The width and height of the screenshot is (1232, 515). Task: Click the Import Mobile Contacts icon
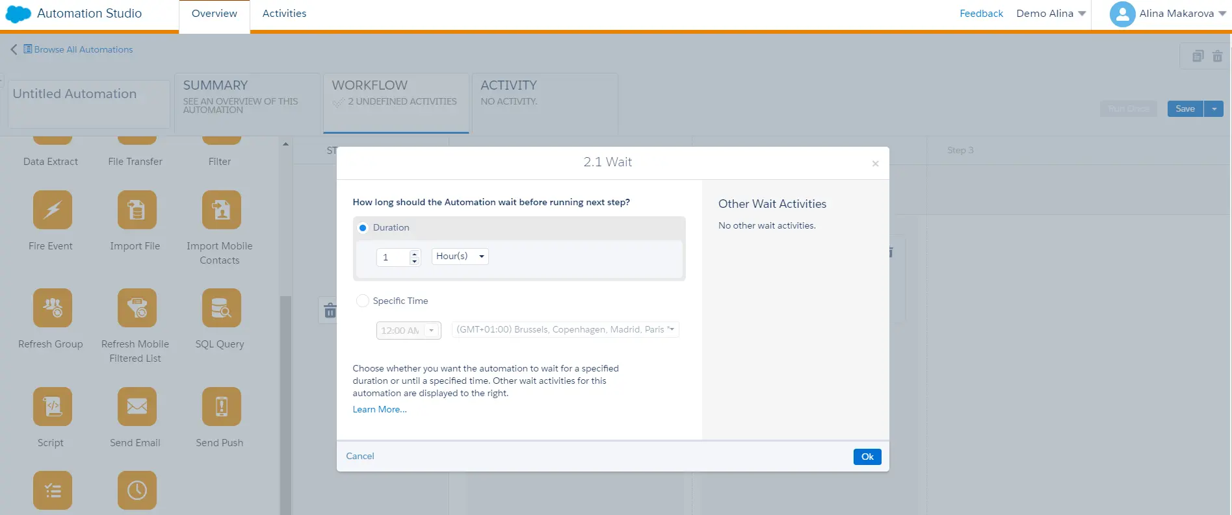pos(221,210)
